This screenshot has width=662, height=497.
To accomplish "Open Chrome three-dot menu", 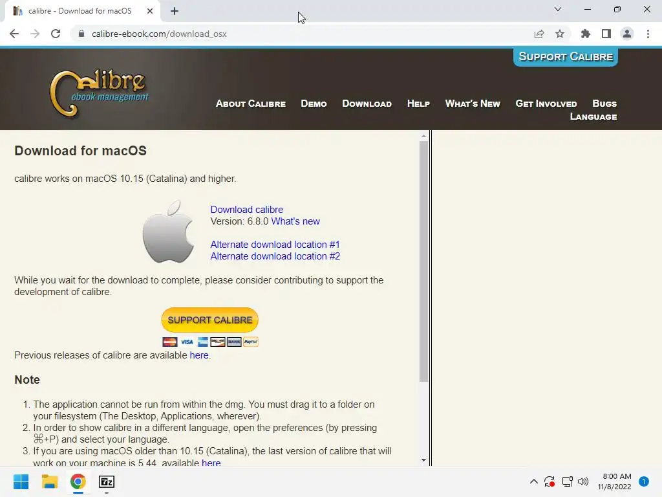I will coord(648,34).
